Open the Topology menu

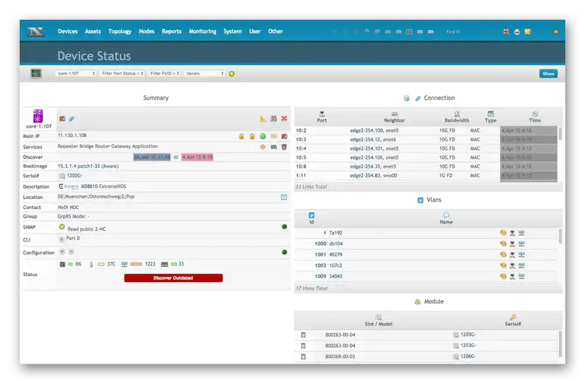click(x=119, y=31)
